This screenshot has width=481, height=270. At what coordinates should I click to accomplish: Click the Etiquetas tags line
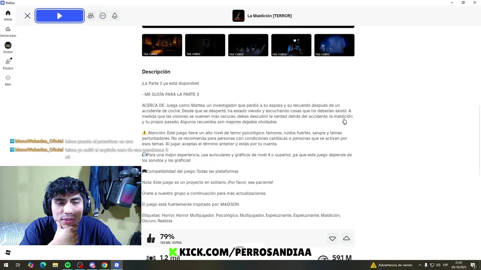[241, 218]
